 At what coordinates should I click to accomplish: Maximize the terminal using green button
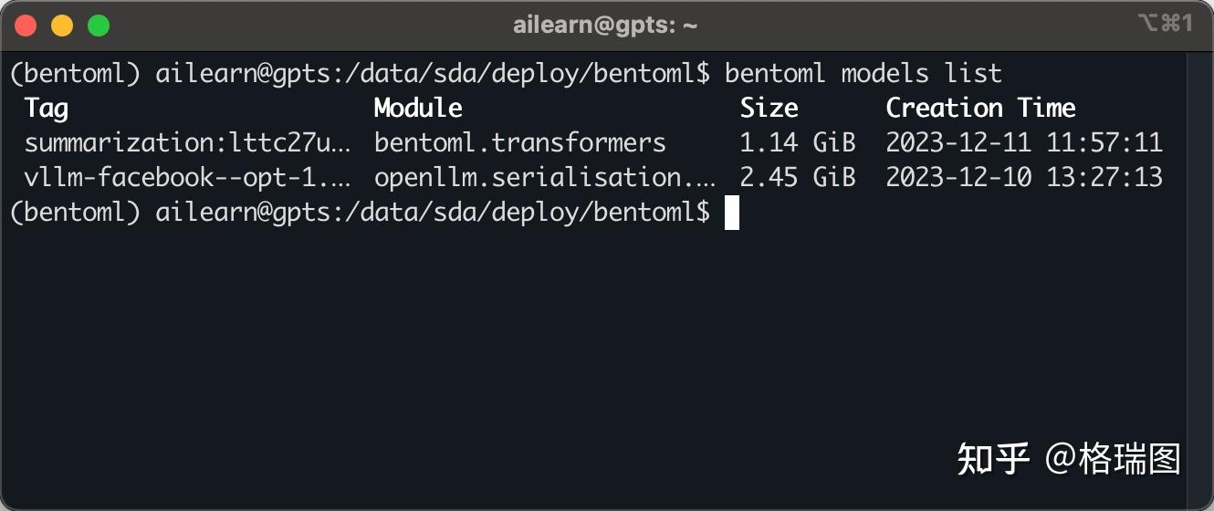(99, 26)
